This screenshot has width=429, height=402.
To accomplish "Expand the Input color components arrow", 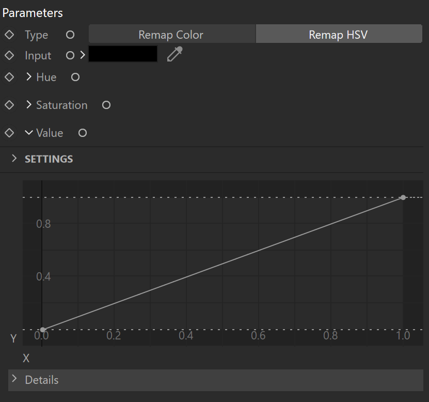I will click(83, 55).
